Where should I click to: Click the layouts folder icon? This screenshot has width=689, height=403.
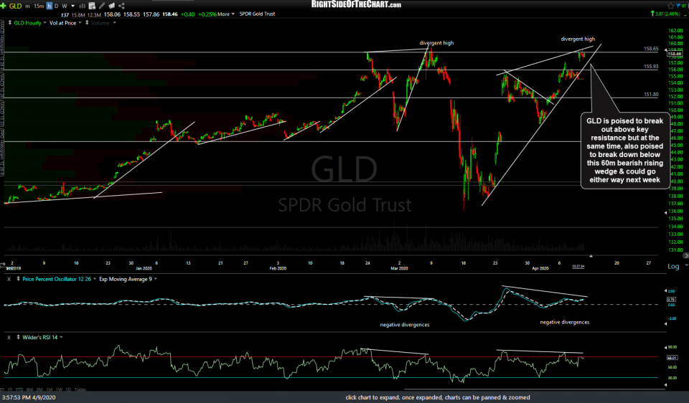click(x=112, y=6)
